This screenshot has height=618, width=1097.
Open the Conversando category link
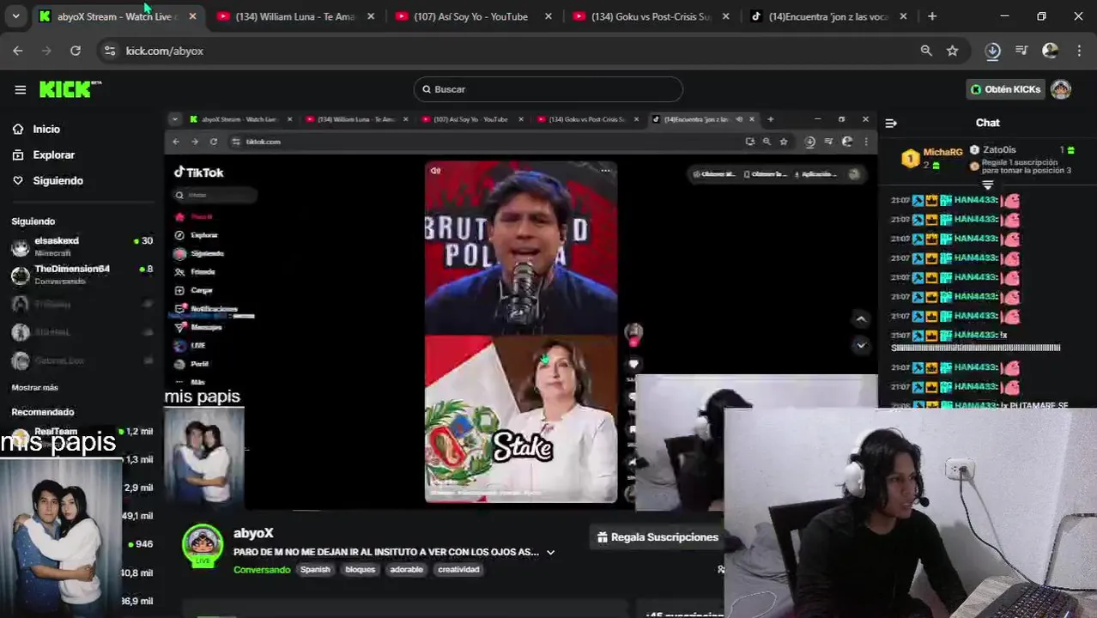pyautogui.click(x=262, y=570)
